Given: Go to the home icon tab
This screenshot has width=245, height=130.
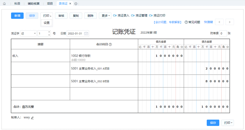Looking at the screenshot, I should [x=4, y=4].
